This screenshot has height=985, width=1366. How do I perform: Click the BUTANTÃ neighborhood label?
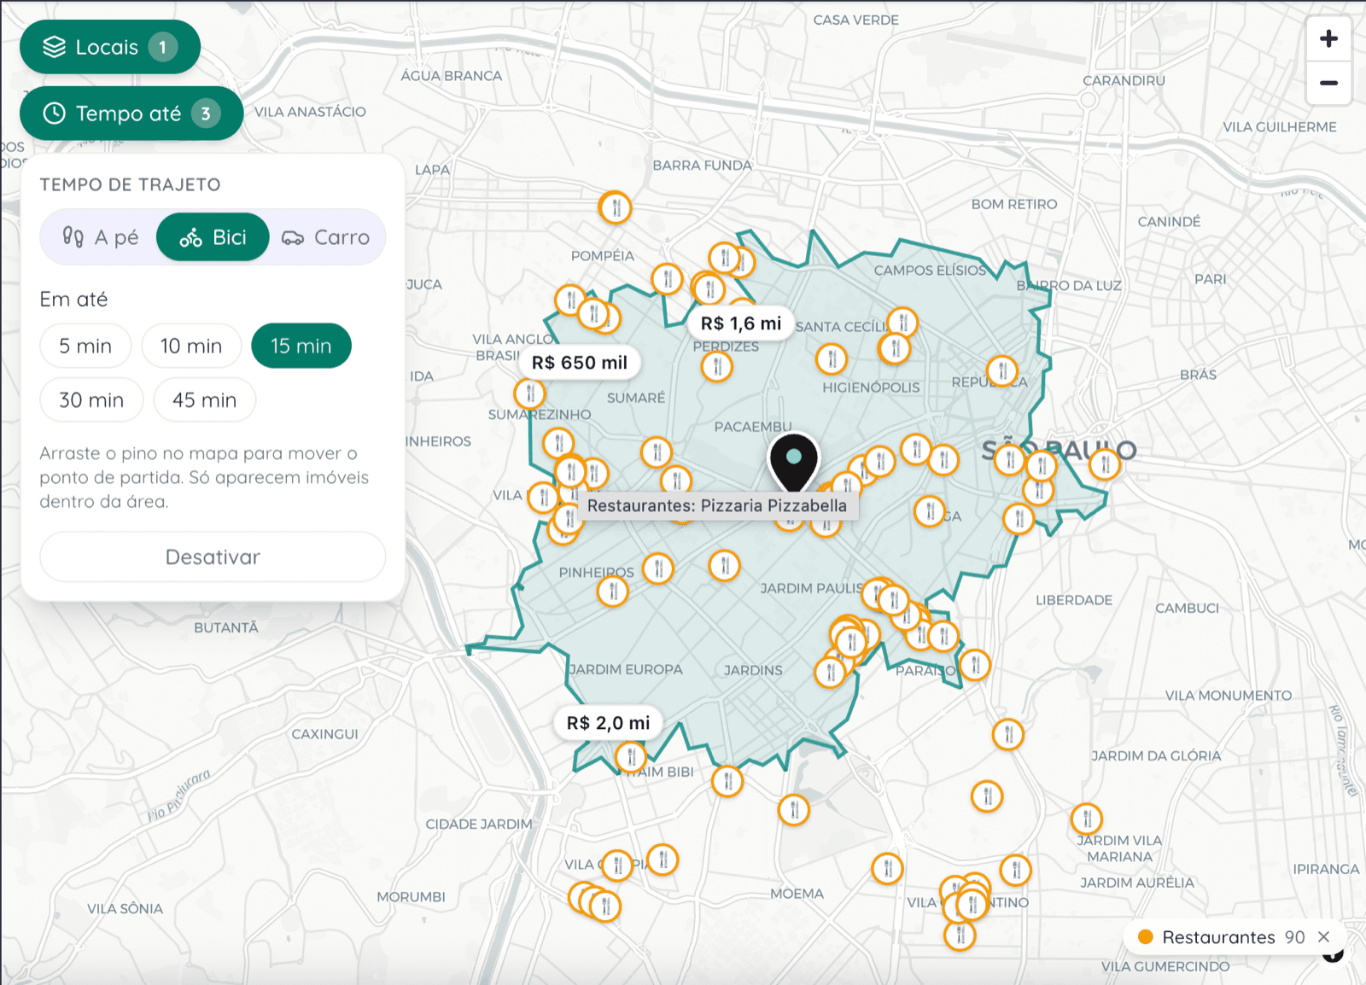pyautogui.click(x=225, y=627)
